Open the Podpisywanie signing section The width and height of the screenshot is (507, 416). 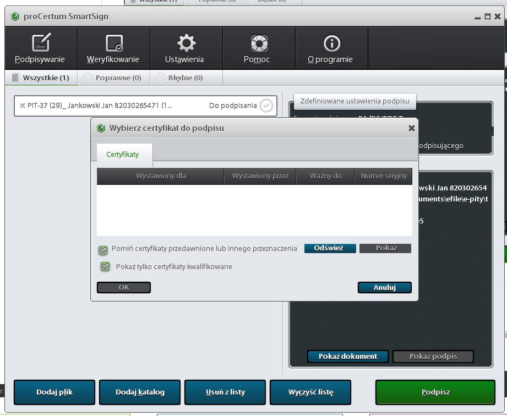coord(40,48)
